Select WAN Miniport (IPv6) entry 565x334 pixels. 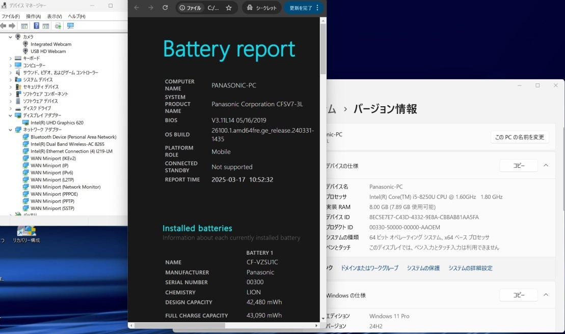coord(52,172)
